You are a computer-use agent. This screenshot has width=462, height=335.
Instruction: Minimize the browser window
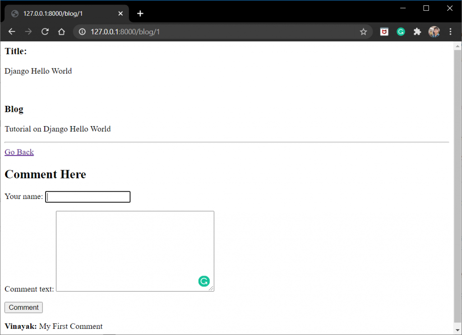click(403, 8)
